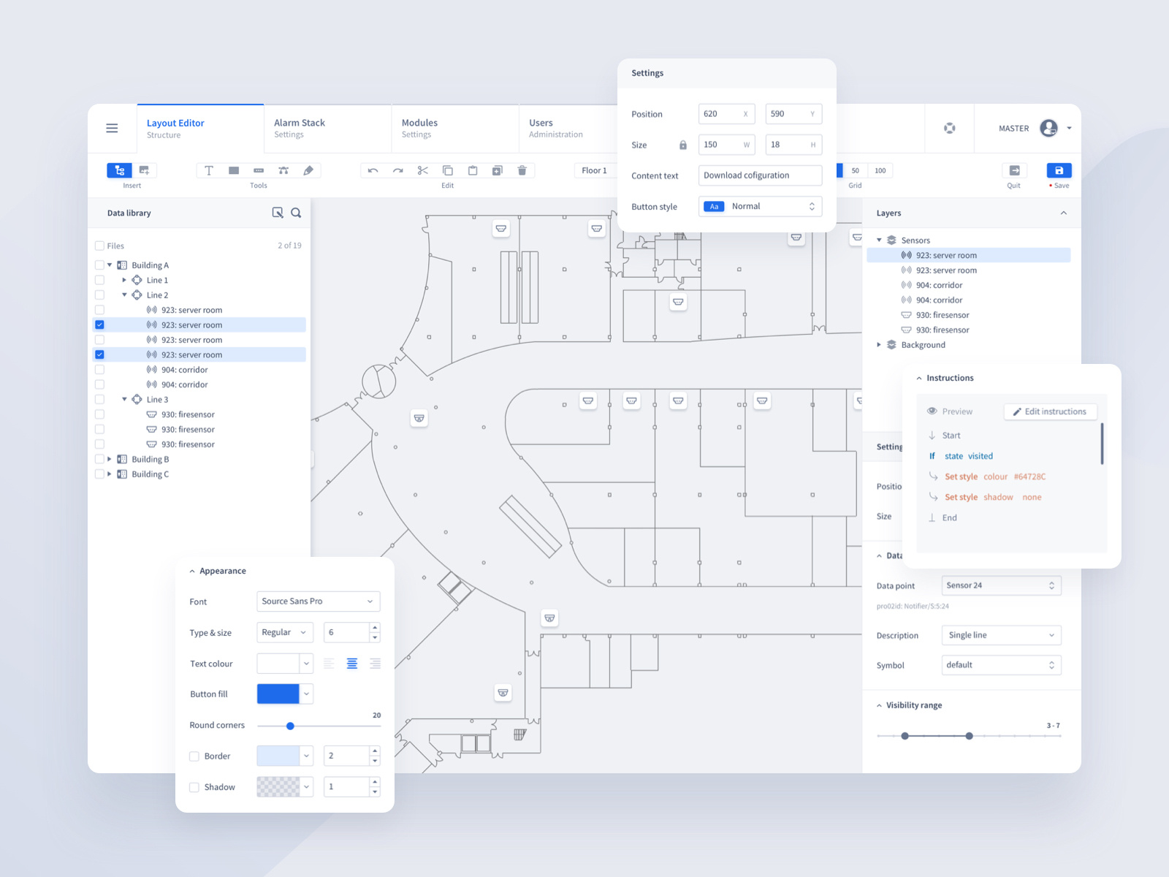
Task: Select the Pencil tool
Action: pyautogui.click(x=308, y=170)
